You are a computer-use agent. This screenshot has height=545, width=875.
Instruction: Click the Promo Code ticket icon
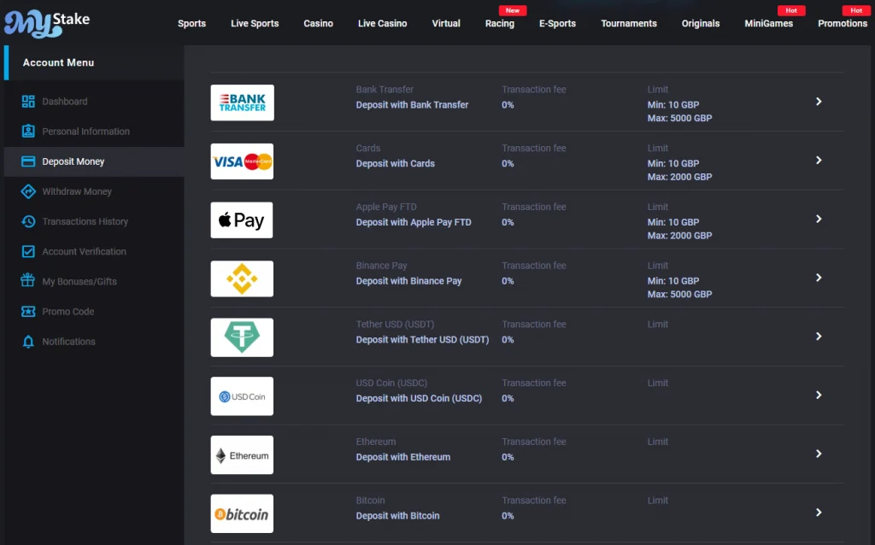coord(28,311)
